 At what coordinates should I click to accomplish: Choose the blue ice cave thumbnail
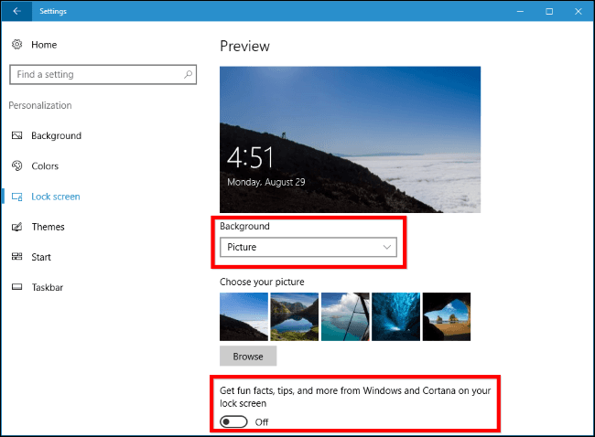tap(395, 316)
